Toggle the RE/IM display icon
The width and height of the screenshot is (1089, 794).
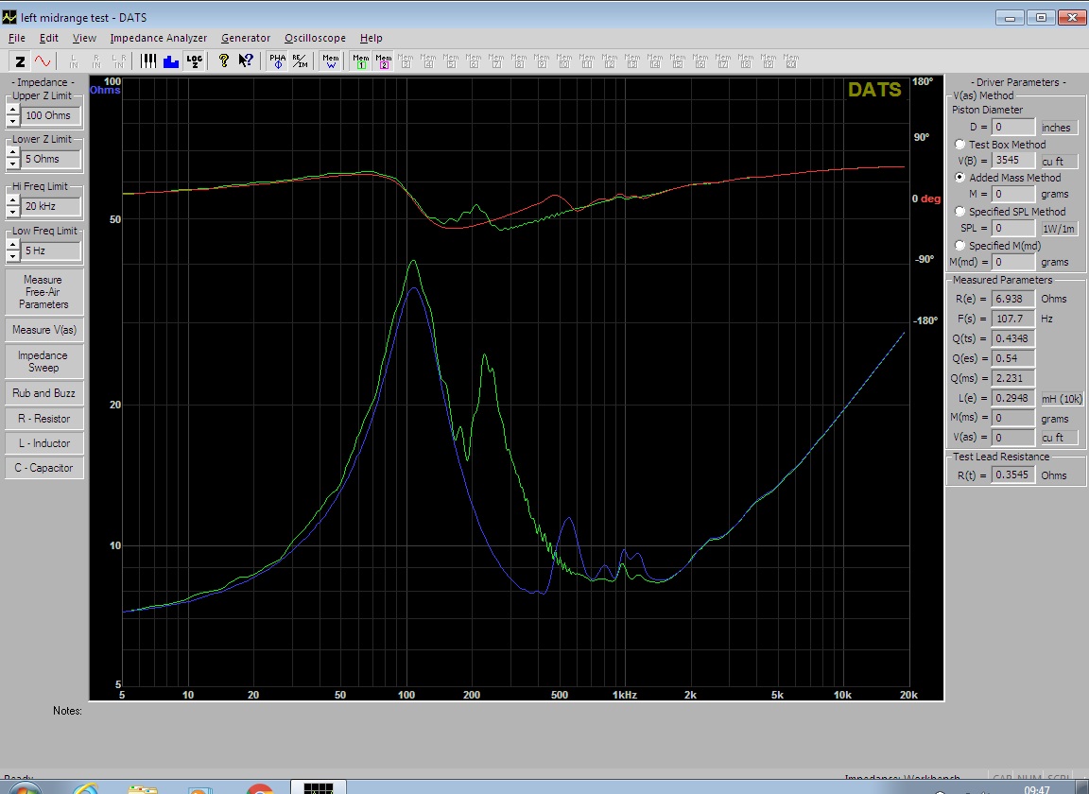[300, 61]
